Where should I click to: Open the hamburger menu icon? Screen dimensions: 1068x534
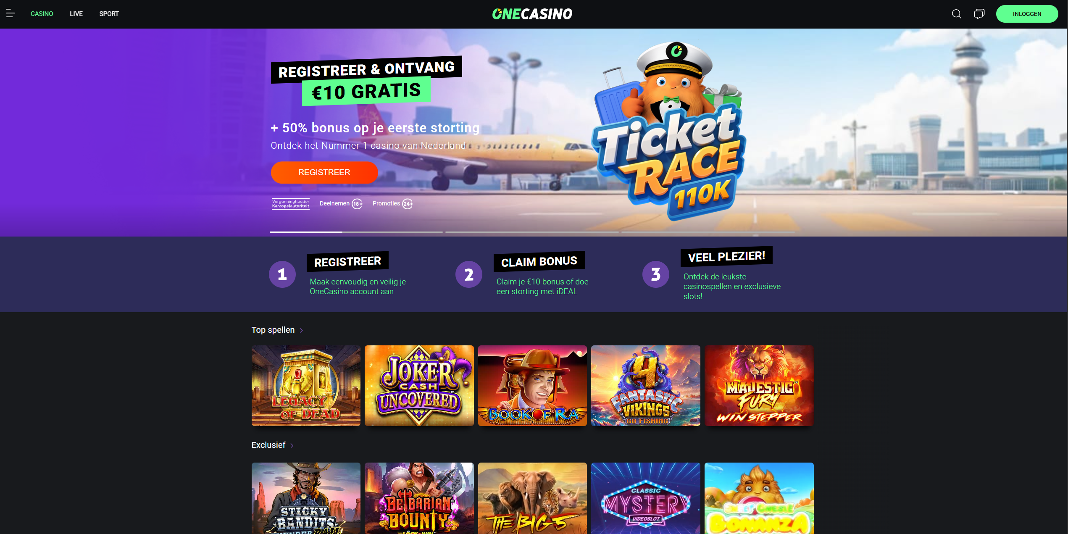pos(11,14)
